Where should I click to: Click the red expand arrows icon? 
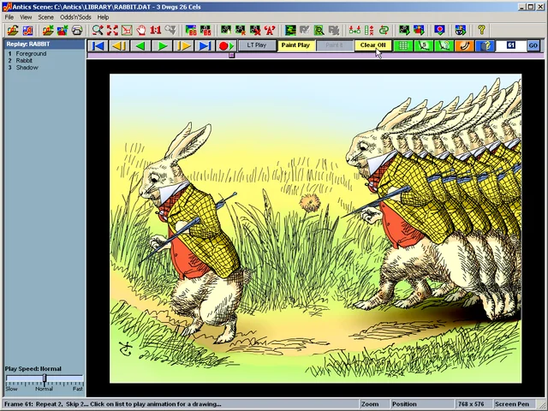coord(112,31)
